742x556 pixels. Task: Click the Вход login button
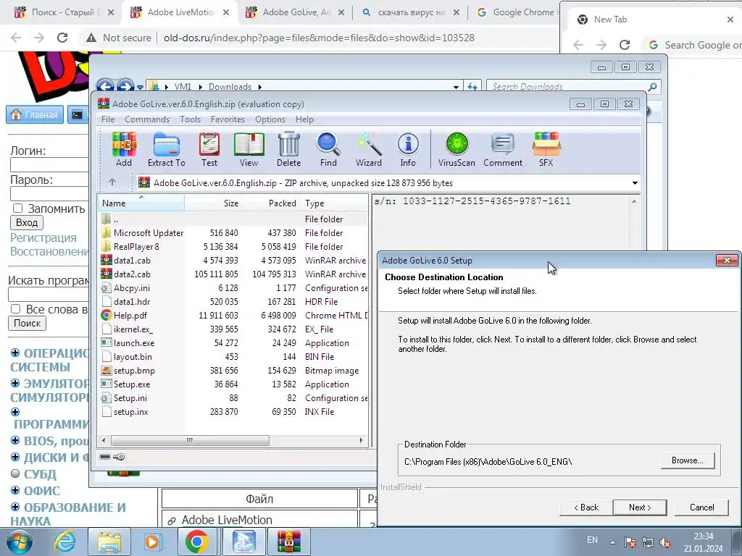click(27, 223)
